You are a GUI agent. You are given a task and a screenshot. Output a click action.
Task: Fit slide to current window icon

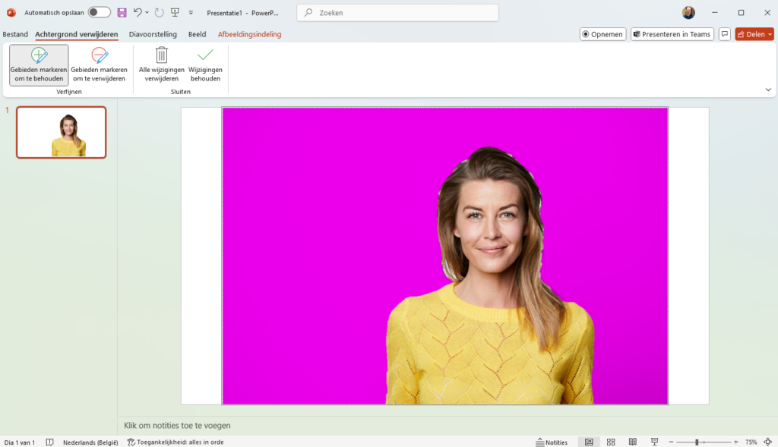767,442
